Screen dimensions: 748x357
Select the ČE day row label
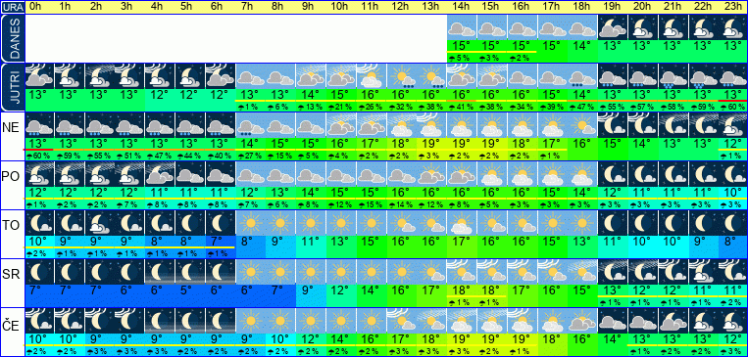(12, 325)
